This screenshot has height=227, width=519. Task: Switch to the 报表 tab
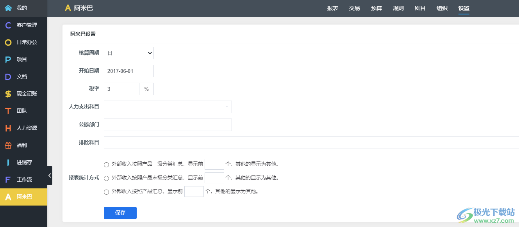pyautogui.click(x=332, y=8)
